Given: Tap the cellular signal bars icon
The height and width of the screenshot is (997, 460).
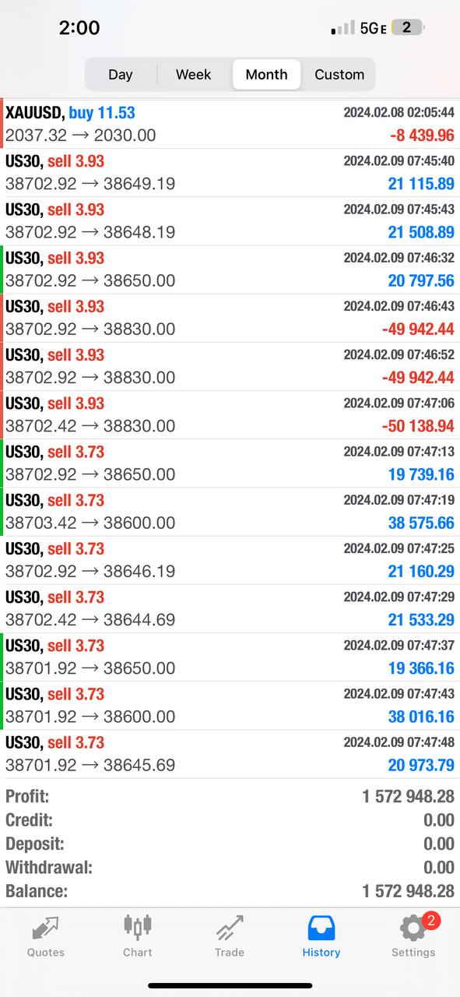Looking at the screenshot, I should pyautogui.click(x=342, y=28).
